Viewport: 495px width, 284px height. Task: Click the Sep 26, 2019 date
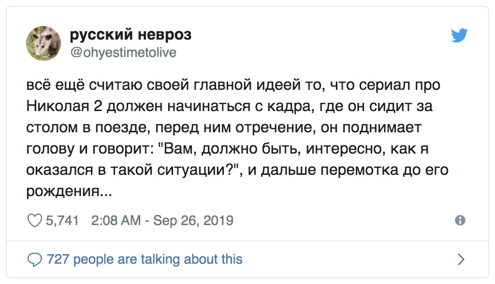point(193,221)
